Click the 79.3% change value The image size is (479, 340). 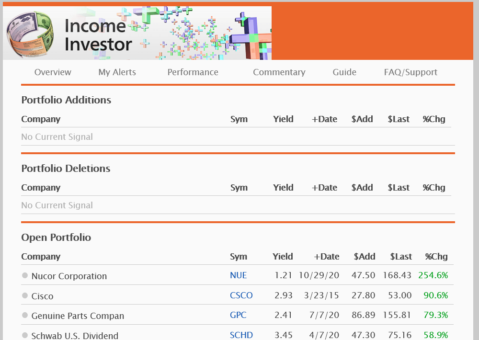click(x=435, y=315)
